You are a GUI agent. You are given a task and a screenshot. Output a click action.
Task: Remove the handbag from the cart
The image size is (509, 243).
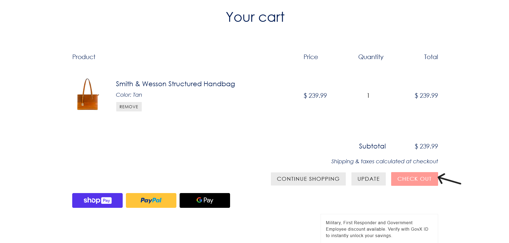(x=129, y=107)
